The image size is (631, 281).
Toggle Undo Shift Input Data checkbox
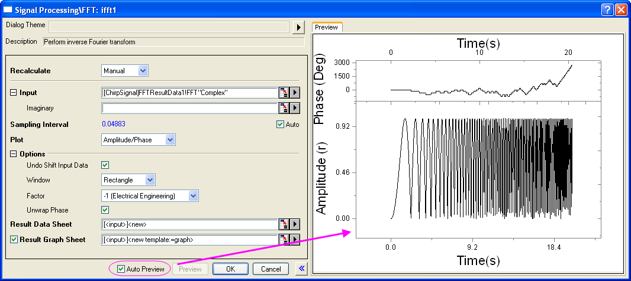(x=105, y=165)
